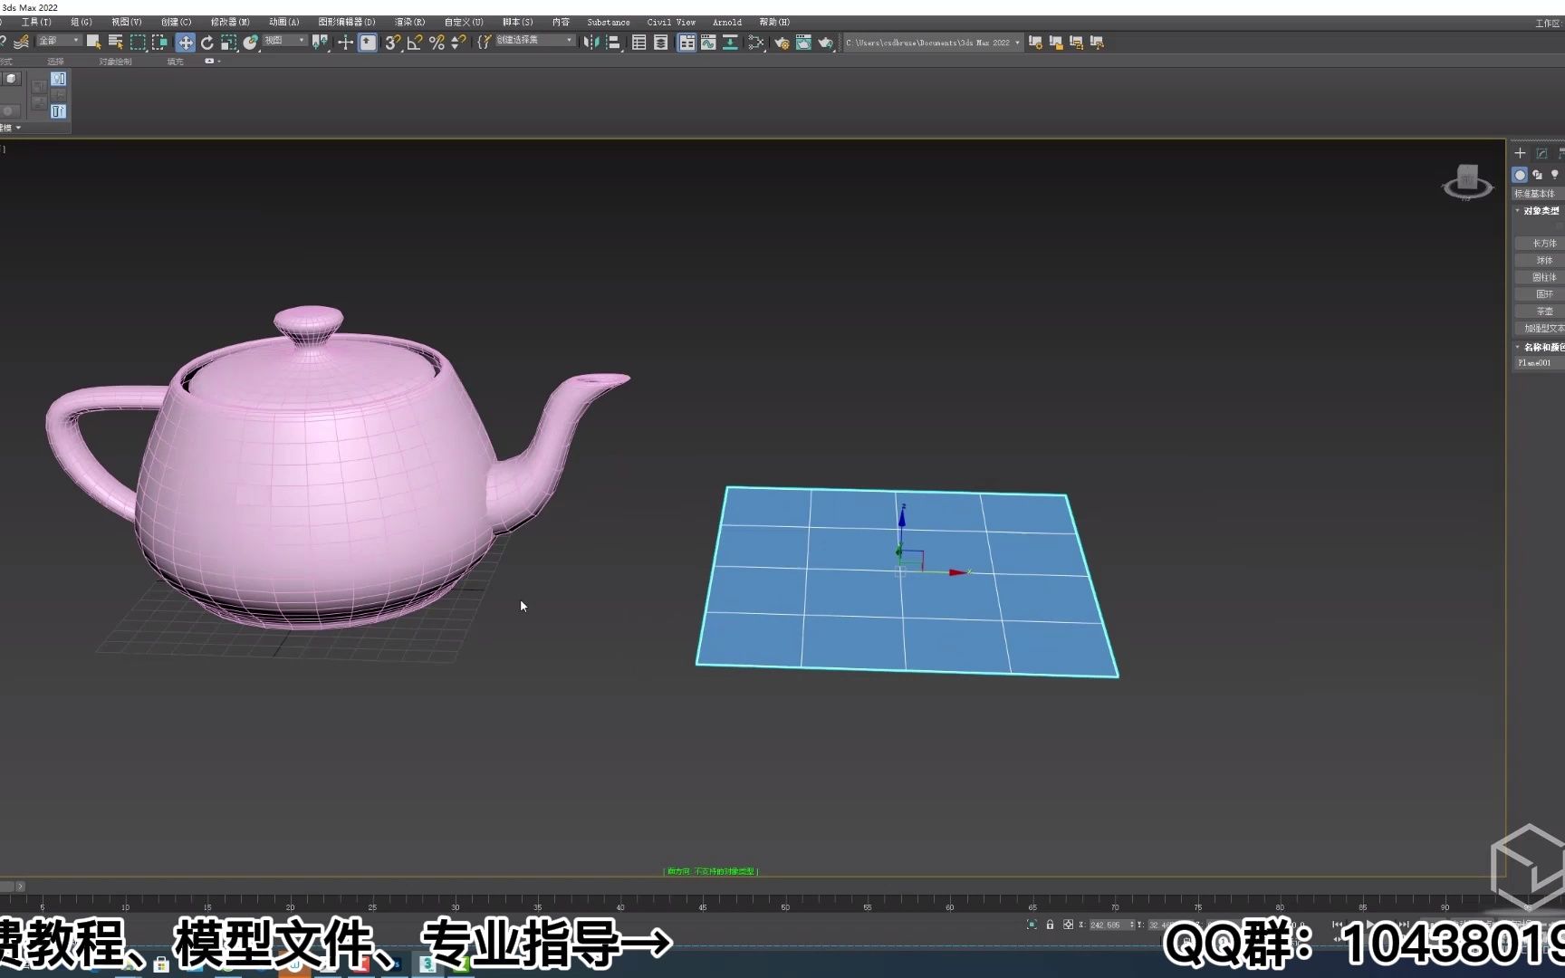Enable the Percent Snap toggle
Image resolution: width=1565 pixels, height=978 pixels.
(x=436, y=42)
